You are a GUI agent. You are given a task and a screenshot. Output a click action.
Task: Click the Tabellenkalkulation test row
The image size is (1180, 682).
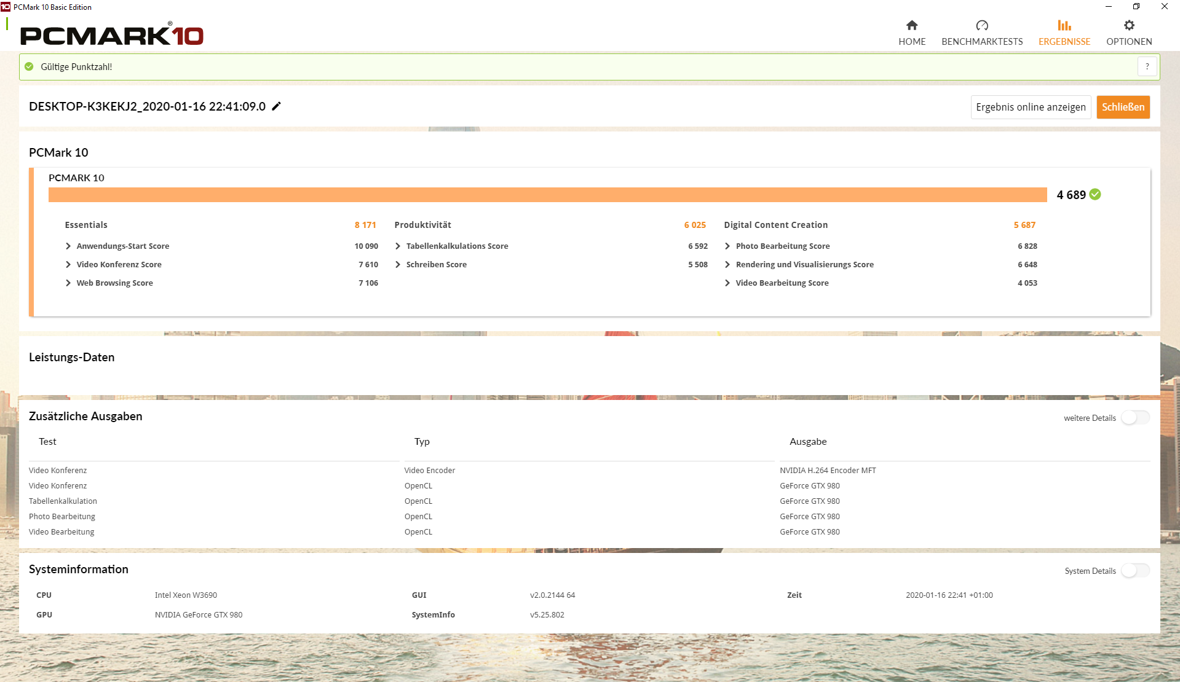(x=63, y=501)
